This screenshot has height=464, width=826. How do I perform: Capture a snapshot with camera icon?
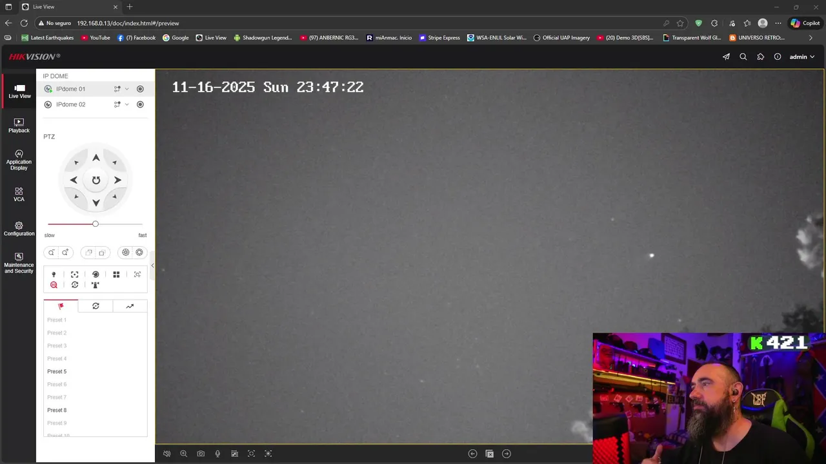point(201,454)
